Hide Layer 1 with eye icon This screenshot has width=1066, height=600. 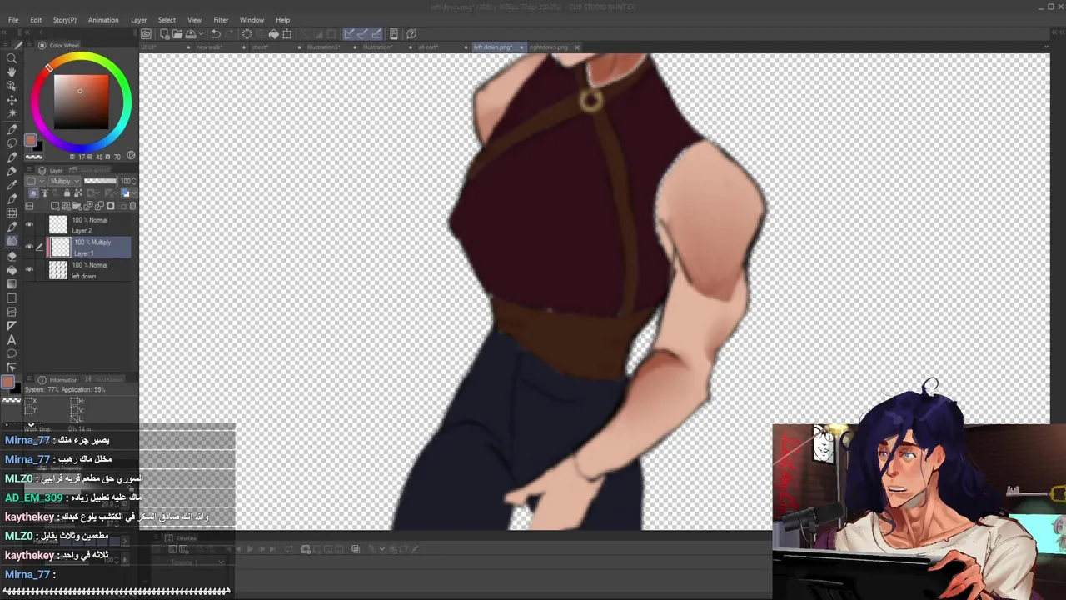(x=29, y=247)
